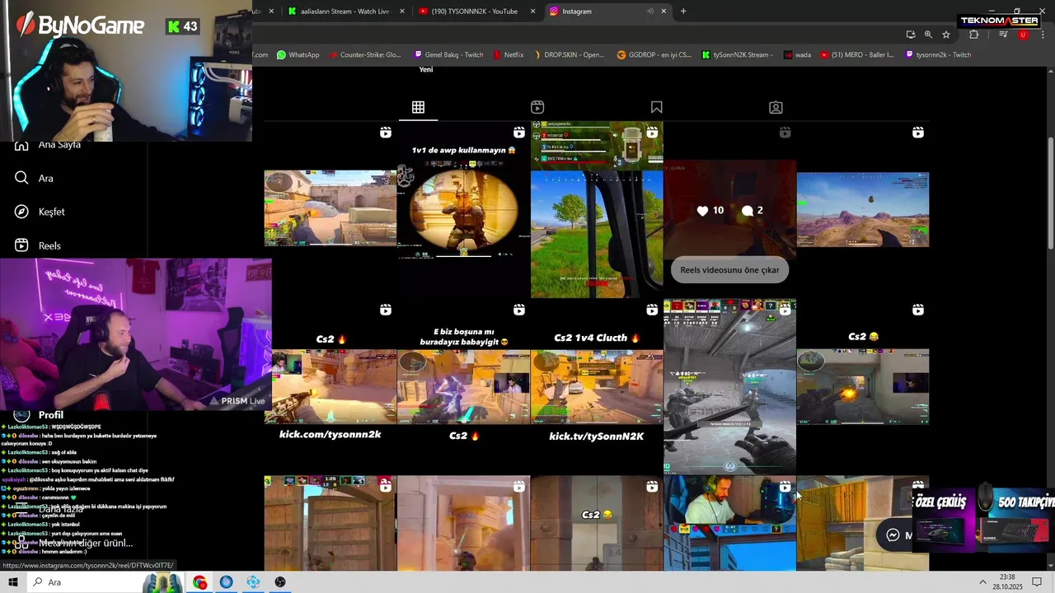
Task: Open the desert landscape reel thumbnail
Action: pyautogui.click(x=863, y=209)
